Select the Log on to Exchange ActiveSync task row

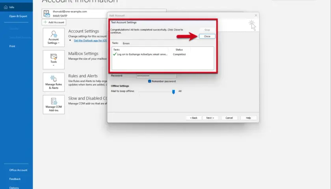[162, 54]
